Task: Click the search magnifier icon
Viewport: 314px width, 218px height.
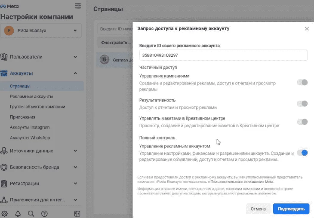Action: click(x=31, y=214)
